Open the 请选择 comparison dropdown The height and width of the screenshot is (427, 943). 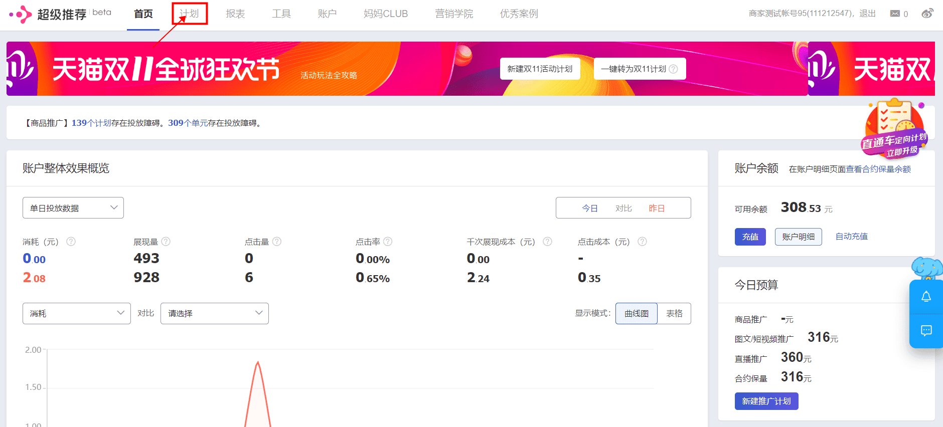[x=215, y=313]
